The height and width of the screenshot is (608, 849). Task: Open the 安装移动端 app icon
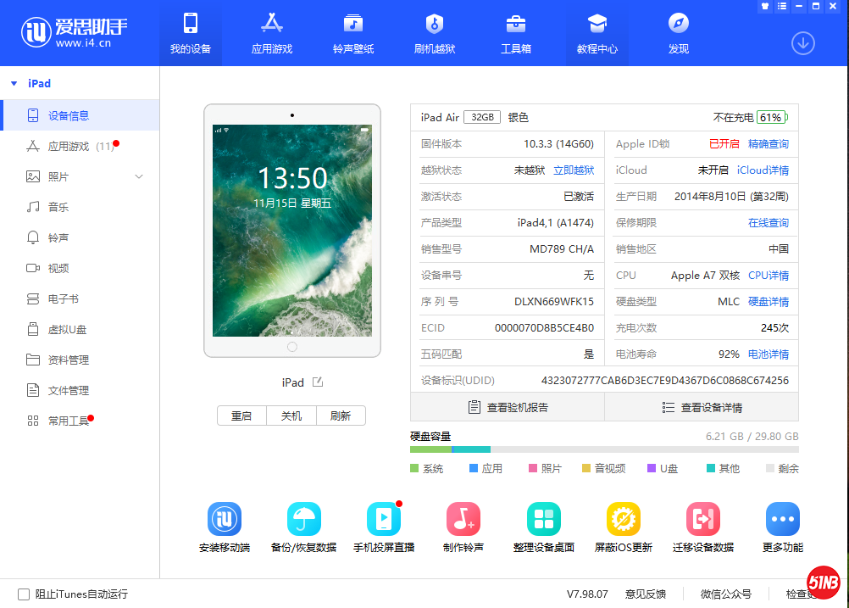[224, 517]
